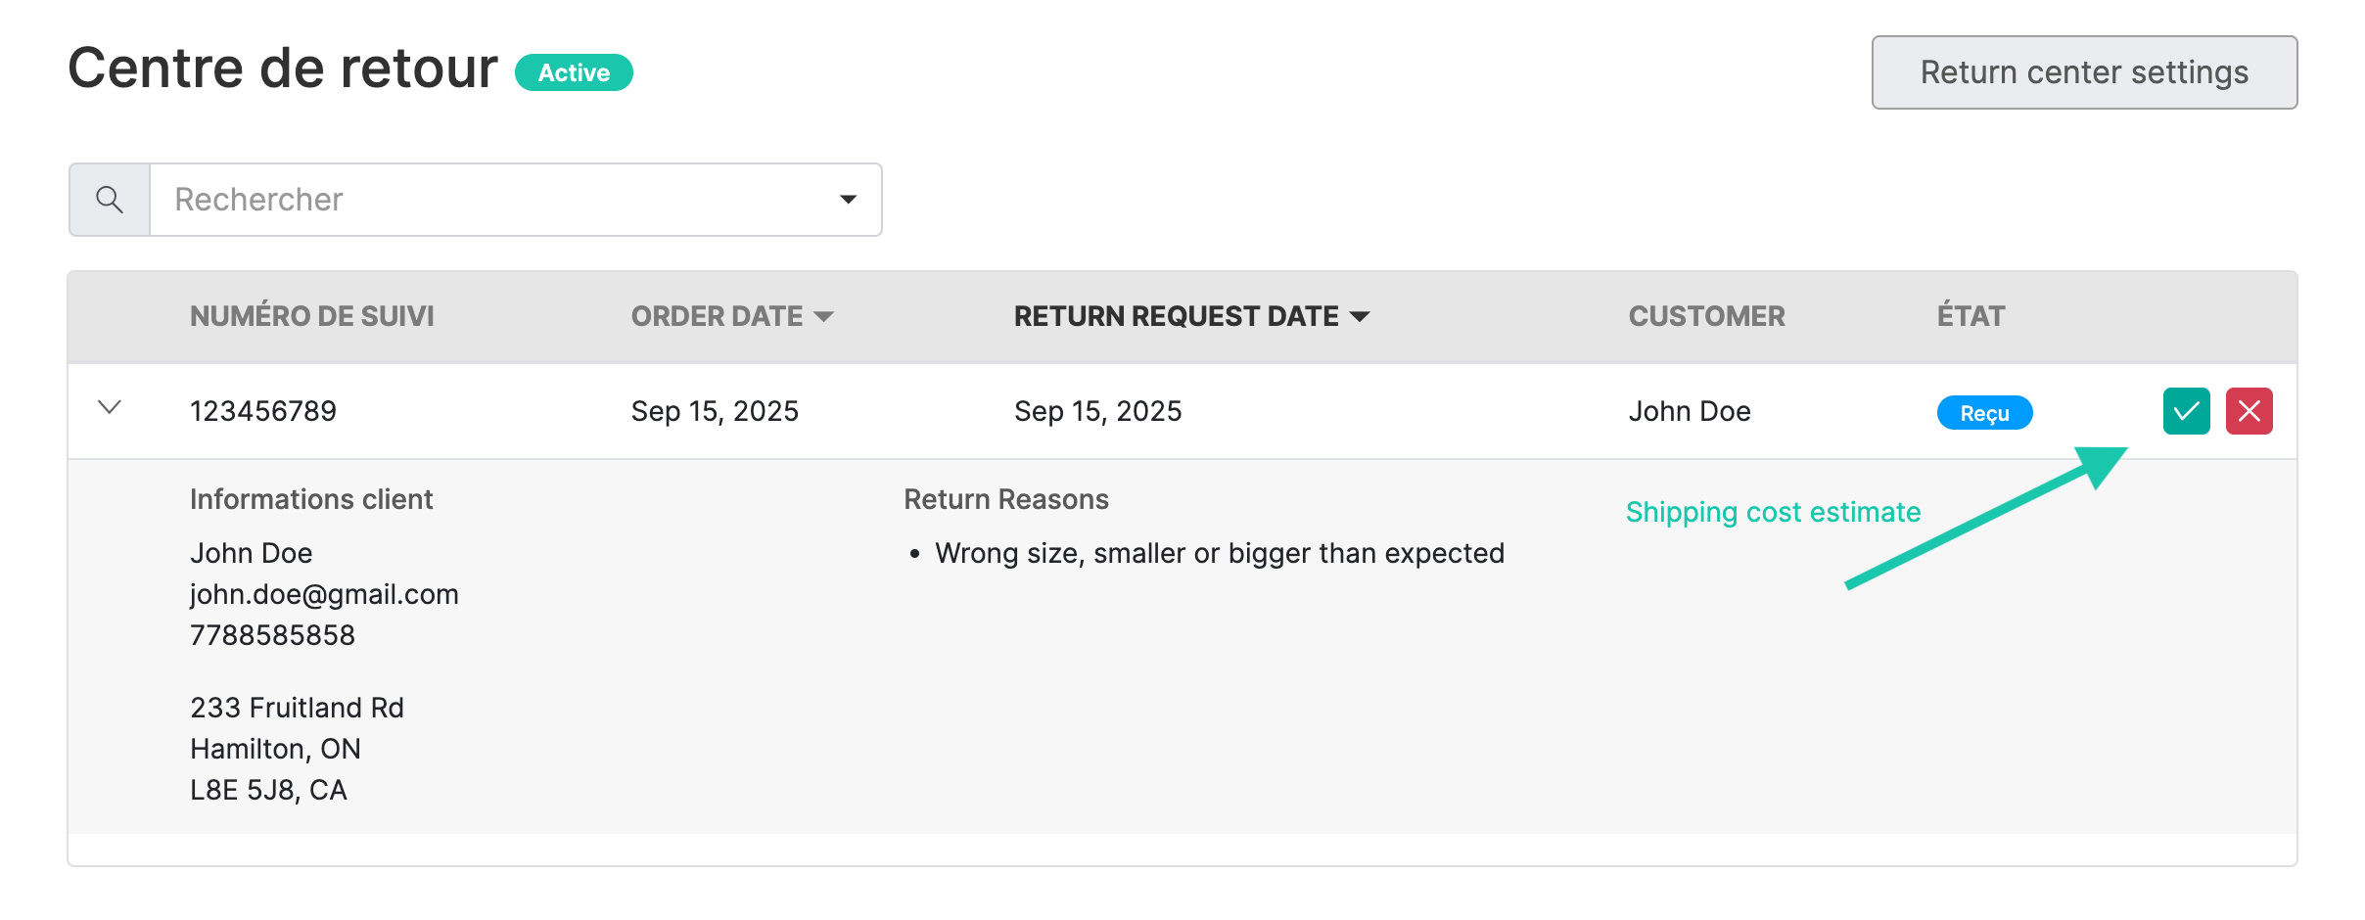This screenshot has height=920, width=2365.
Task: Open the Rechercher dropdown arrow
Action: [x=848, y=200]
